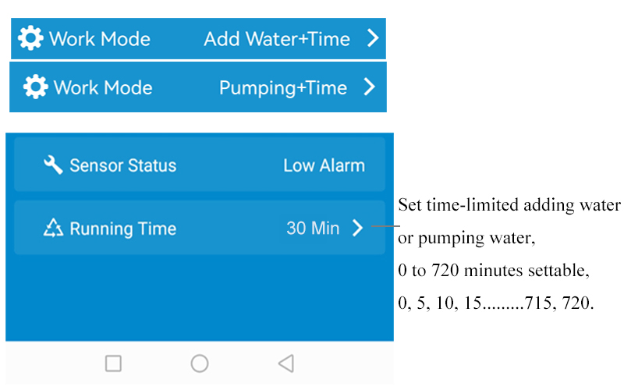Click the Running Time recycle icon
The height and width of the screenshot is (390, 624).
(53, 229)
